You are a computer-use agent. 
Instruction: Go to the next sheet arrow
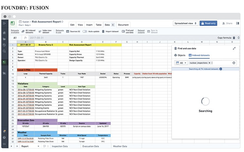17,146
